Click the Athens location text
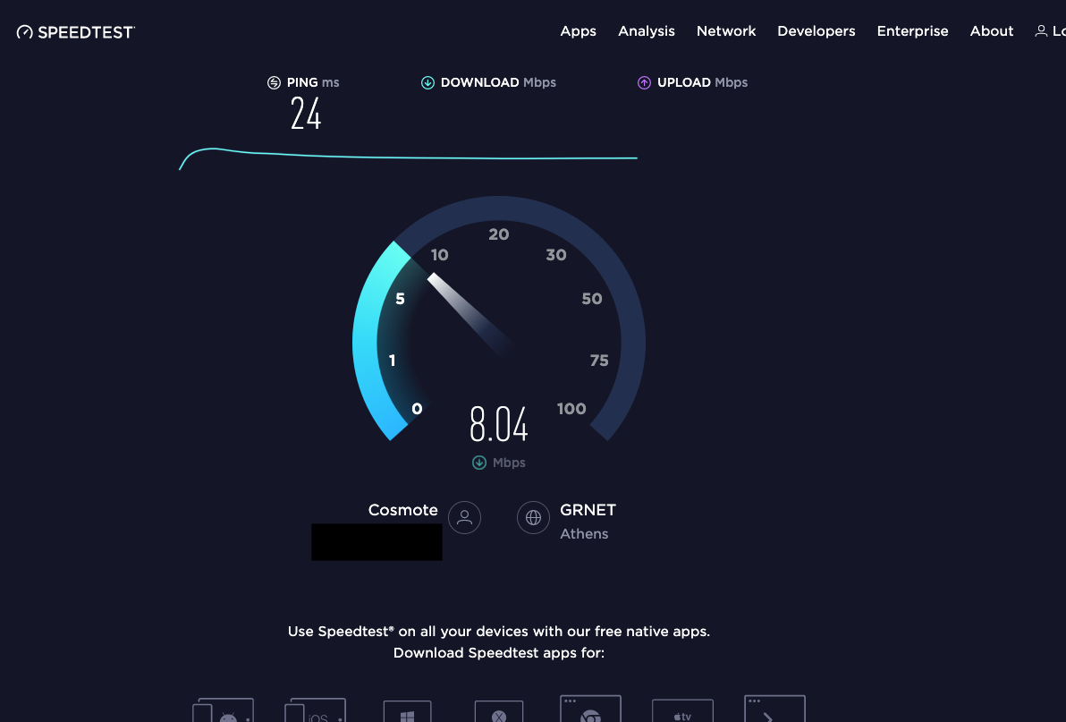 pos(584,534)
